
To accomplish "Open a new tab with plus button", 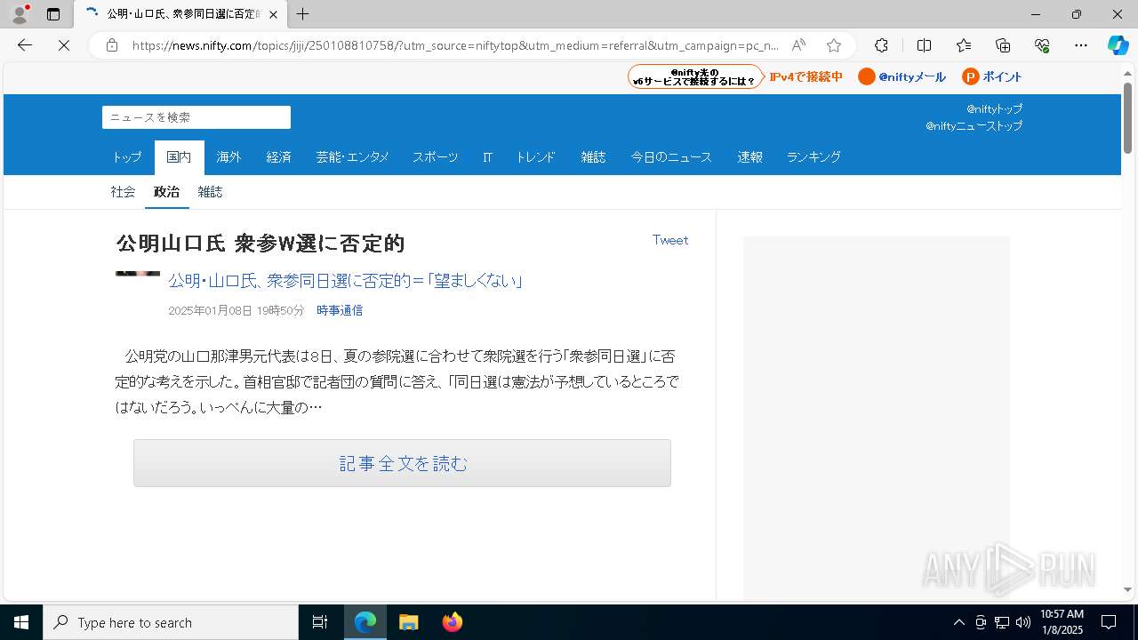I will pyautogui.click(x=303, y=14).
